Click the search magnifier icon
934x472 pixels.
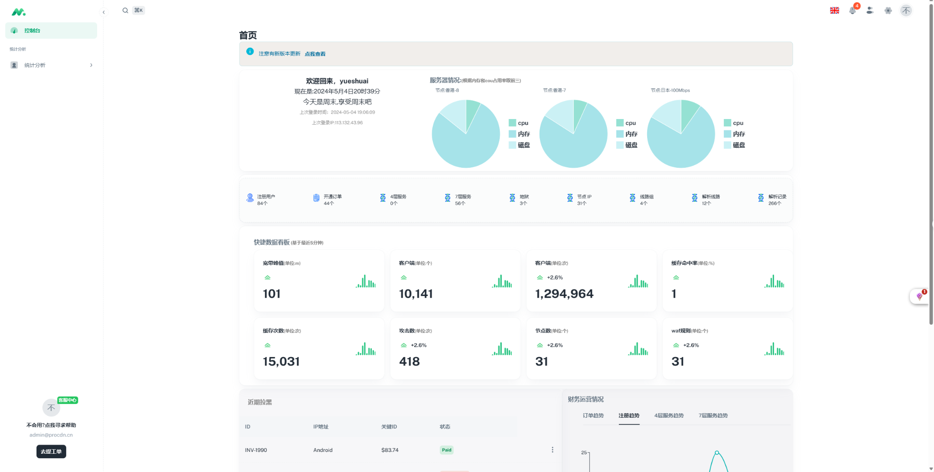click(x=125, y=10)
